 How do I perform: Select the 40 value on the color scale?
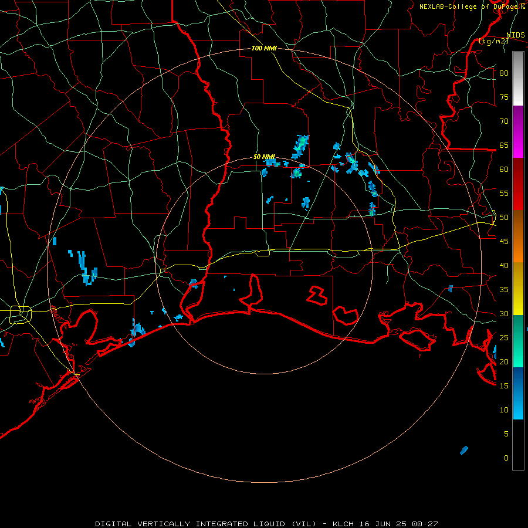point(504,265)
